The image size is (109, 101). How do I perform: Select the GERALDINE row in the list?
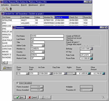(47, 20)
